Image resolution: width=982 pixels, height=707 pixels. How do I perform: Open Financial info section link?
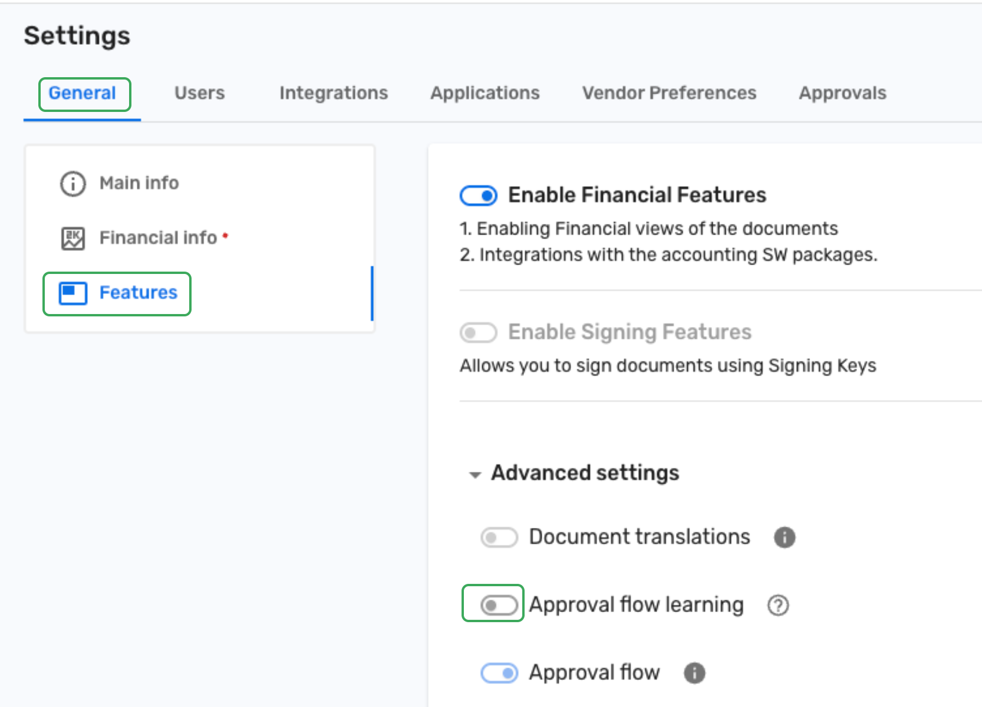pyautogui.click(x=158, y=237)
